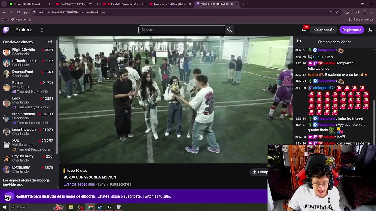Screen dimensions: 376x211
Task: Open the Chrome profile avatar
Action: coord(365,12)
